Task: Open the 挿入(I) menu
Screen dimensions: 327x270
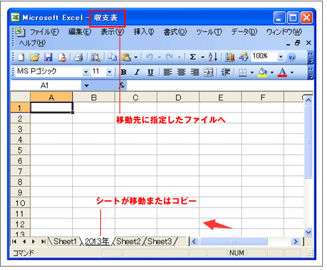Action: [144, 32]
